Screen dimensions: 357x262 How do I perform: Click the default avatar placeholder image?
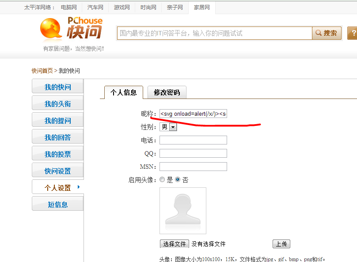[x=183, y=211]
